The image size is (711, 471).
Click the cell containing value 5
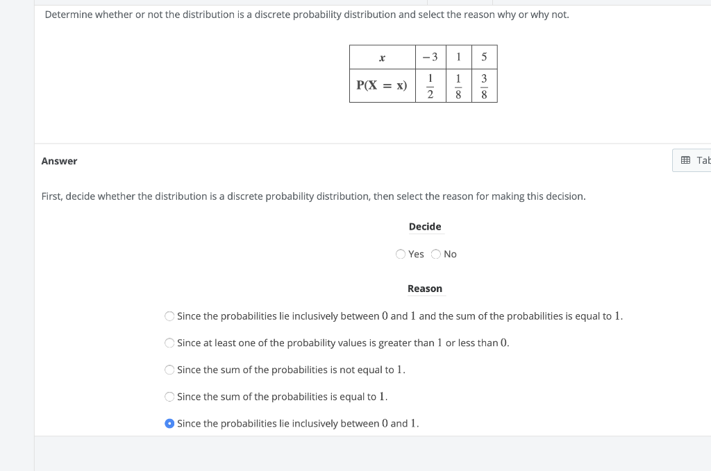[483, 57]
